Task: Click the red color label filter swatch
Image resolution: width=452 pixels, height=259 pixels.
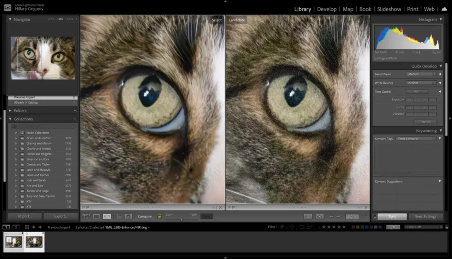Action: 352,227
